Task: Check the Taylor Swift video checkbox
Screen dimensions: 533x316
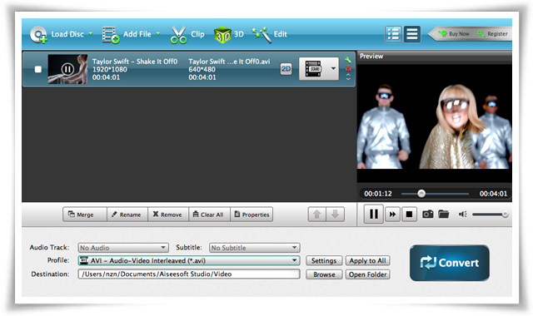Action: (38, 69)
